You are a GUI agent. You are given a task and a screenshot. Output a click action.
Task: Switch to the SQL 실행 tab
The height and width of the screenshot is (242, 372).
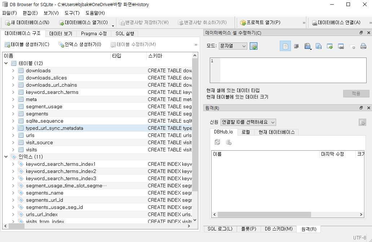point(125,33)
